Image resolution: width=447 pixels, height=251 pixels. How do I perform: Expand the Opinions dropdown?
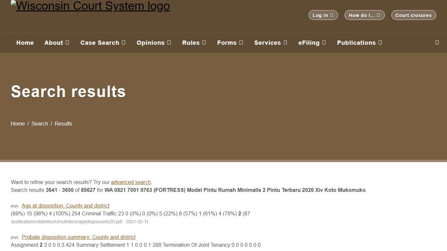click(154, 43)
